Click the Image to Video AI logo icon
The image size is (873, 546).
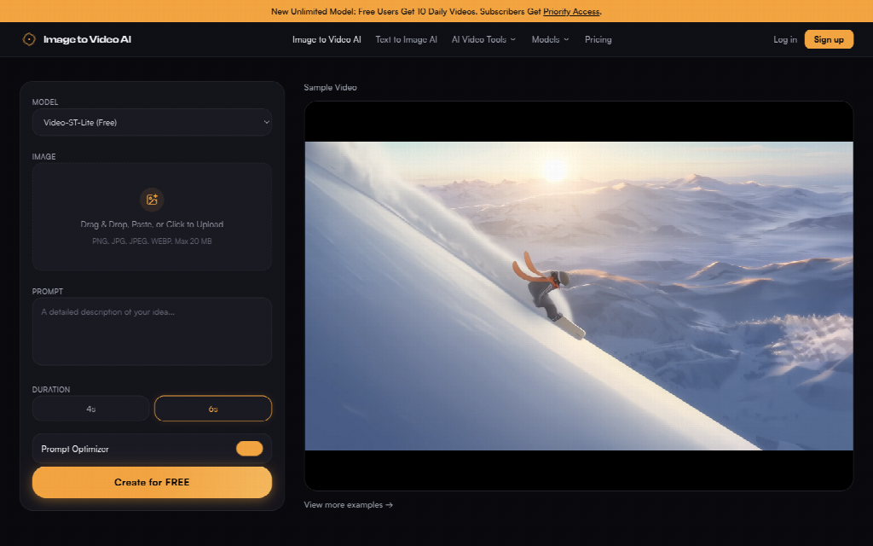29,39
